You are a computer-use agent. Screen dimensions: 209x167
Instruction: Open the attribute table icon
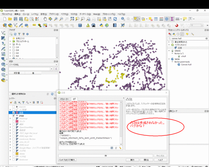click(x=156, y=19)
